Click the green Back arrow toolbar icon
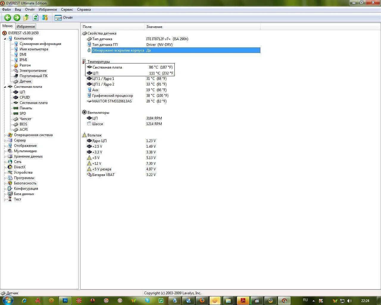Image resolution: width=381 pixels, height=305 pixels. pos(8,18)
